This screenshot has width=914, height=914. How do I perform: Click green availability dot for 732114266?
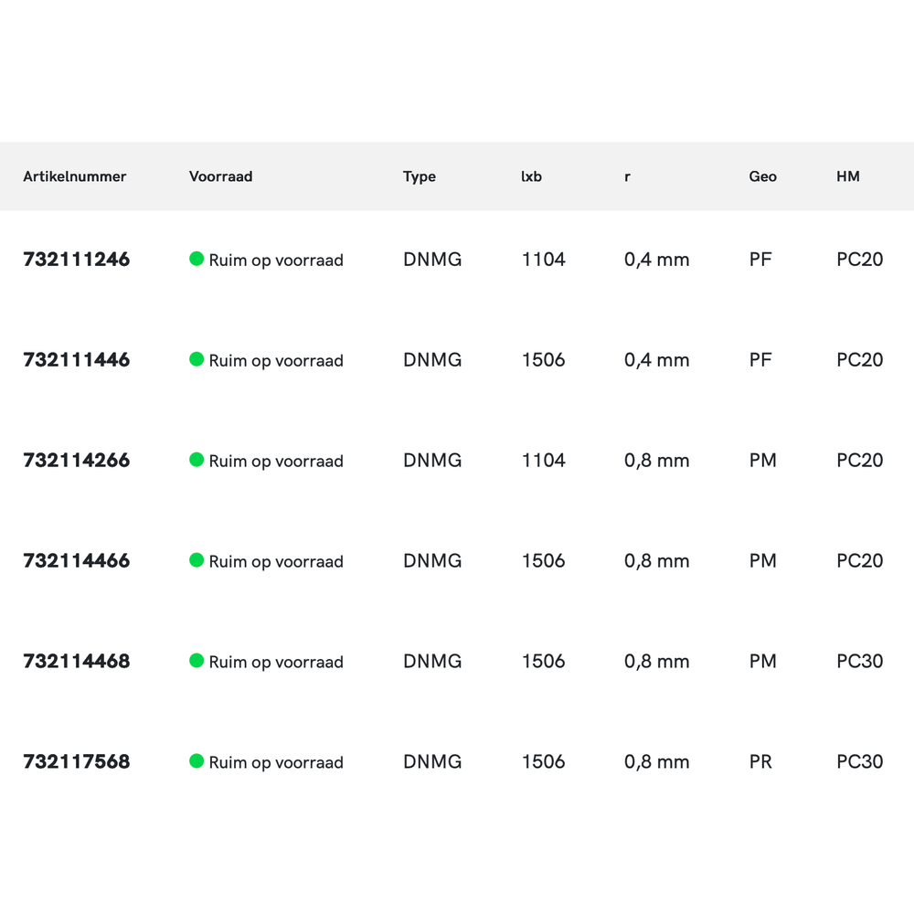coord(197,460)
